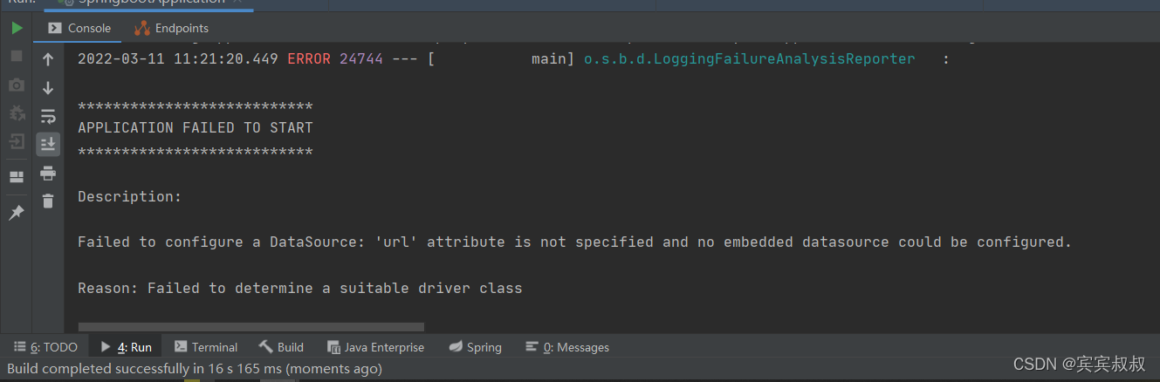Screen dimensions: 1160x382
Task: Click the 'APPLICATION FAILED TO START' line
Action: [x=196, y=127]
